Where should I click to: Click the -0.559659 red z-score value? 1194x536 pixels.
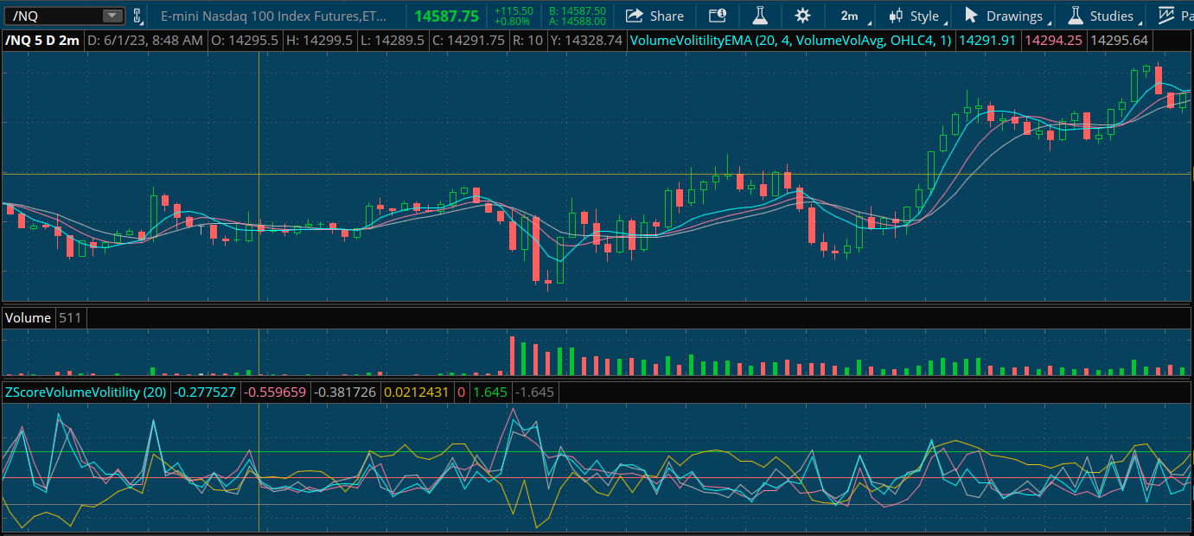275,392
